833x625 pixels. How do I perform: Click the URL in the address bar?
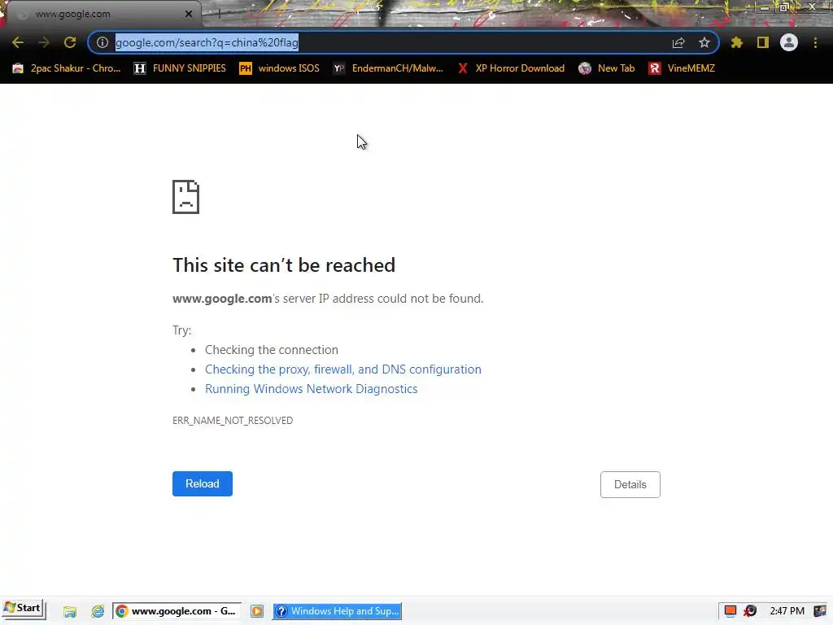click(207, 42)
